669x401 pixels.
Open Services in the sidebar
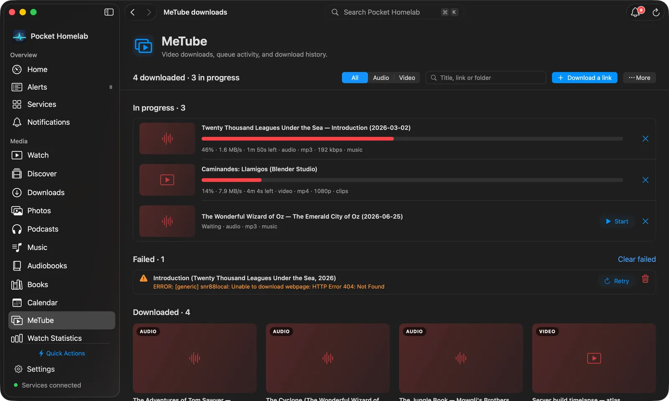coord(61,105)
